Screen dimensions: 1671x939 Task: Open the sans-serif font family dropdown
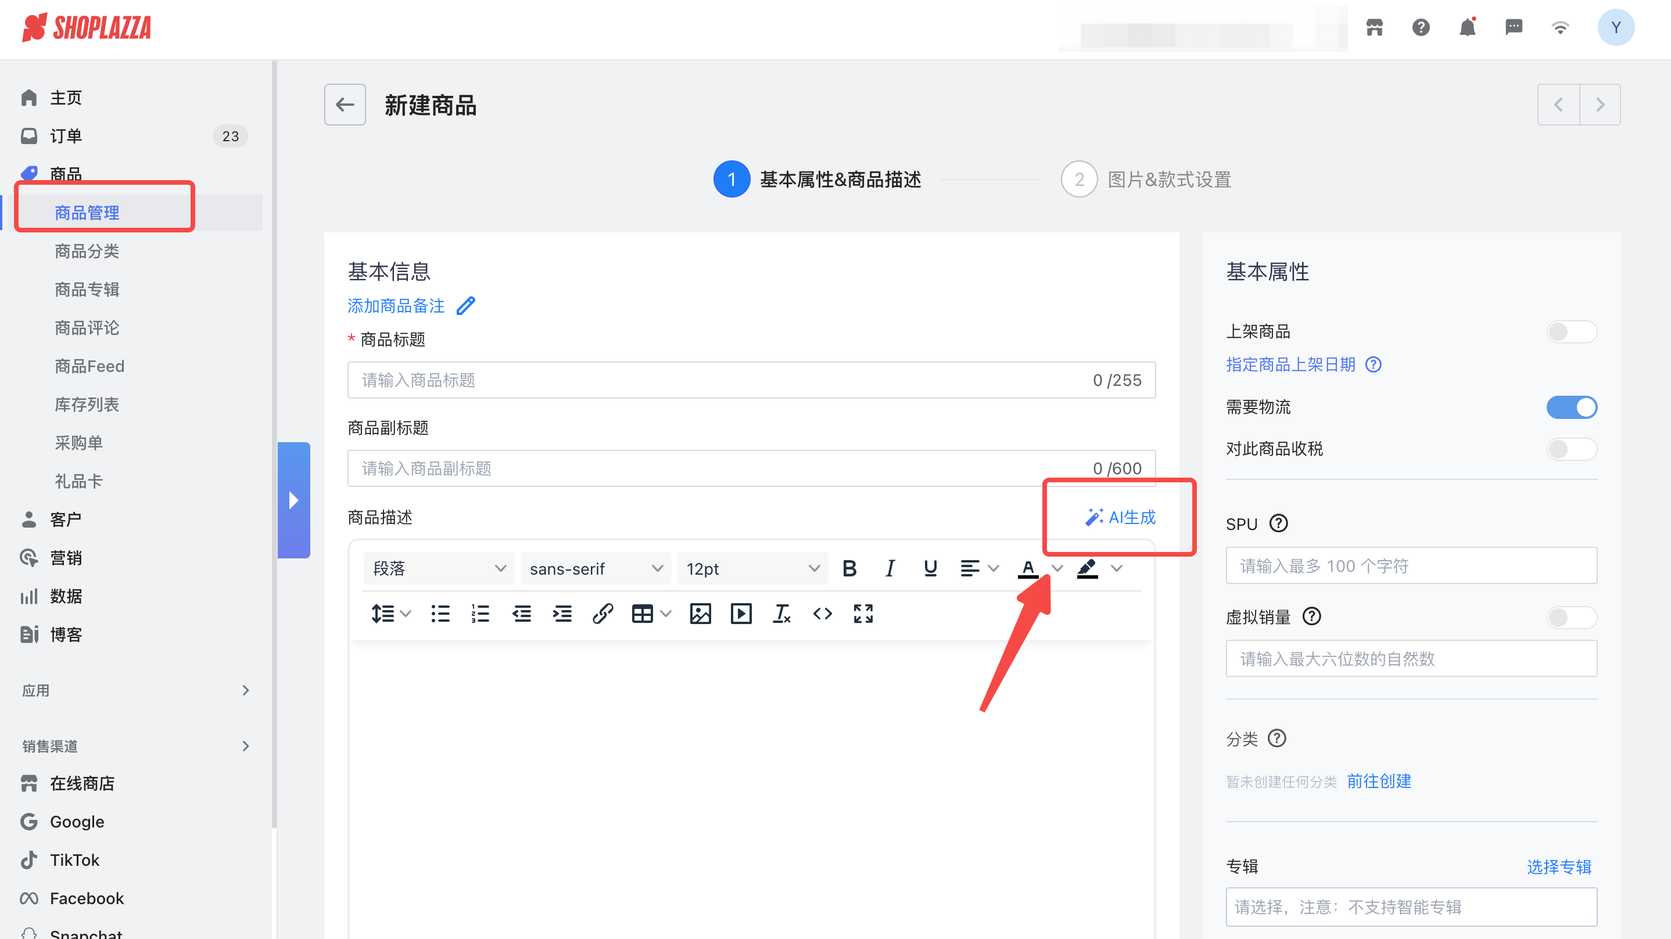point(595,568)
